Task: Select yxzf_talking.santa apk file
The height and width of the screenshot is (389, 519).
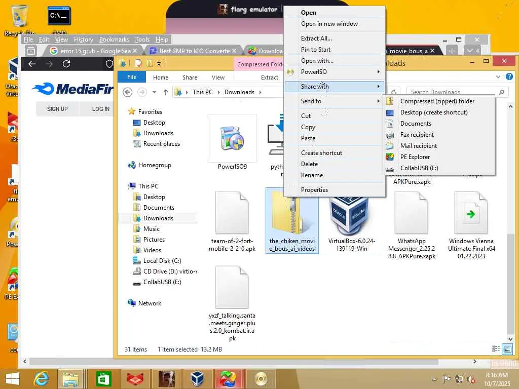Action: [232, 304]
